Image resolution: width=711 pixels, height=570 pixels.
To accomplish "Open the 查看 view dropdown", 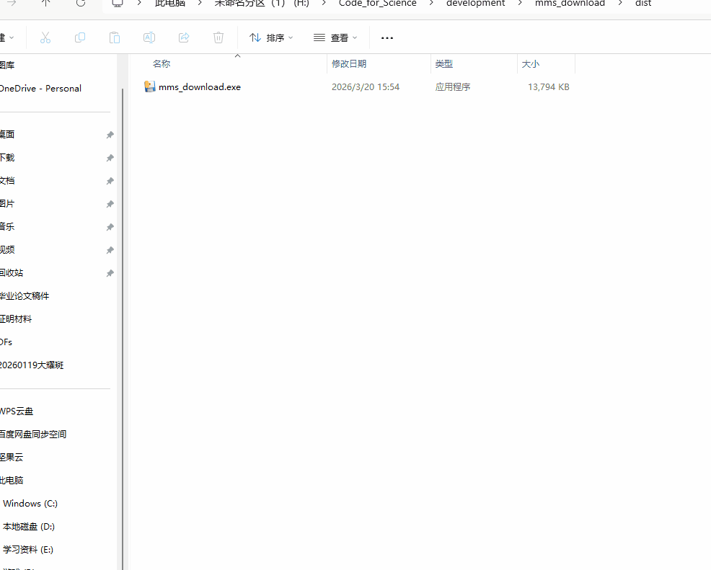I will [x=335, y=37].
